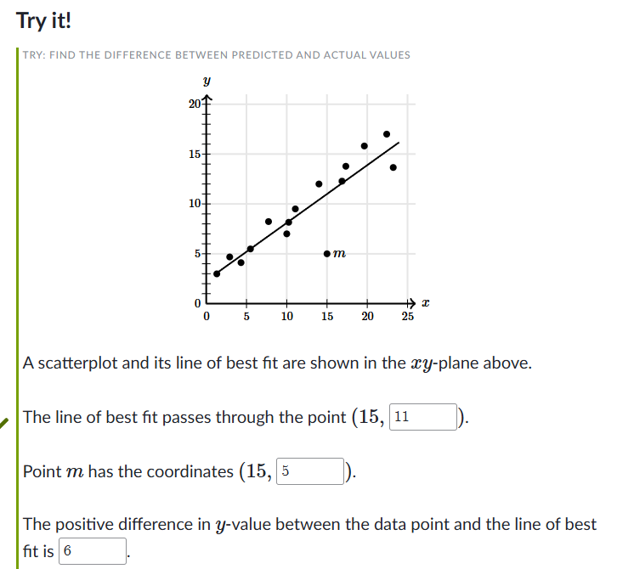Click the 15 tick label on the x-axis
The image size is (617, 569).
pyautogui.click(x=327, y=316)
